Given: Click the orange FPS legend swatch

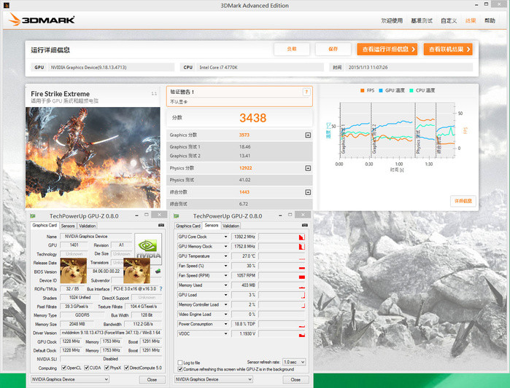Looking at the screenshot, I should [x=363, y=90].
